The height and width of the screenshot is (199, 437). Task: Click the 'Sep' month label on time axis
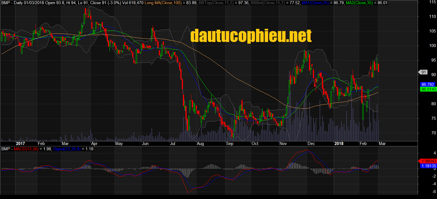click(x=230, y=144)
